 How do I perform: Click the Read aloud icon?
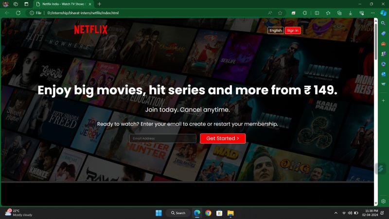coord(270,13)
